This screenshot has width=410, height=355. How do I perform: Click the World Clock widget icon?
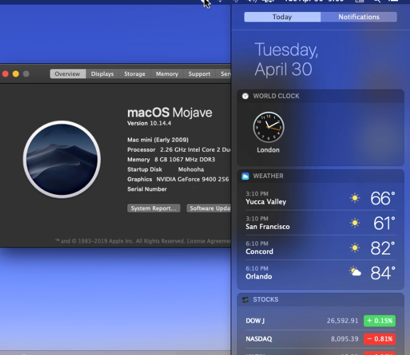pos(245,96)
